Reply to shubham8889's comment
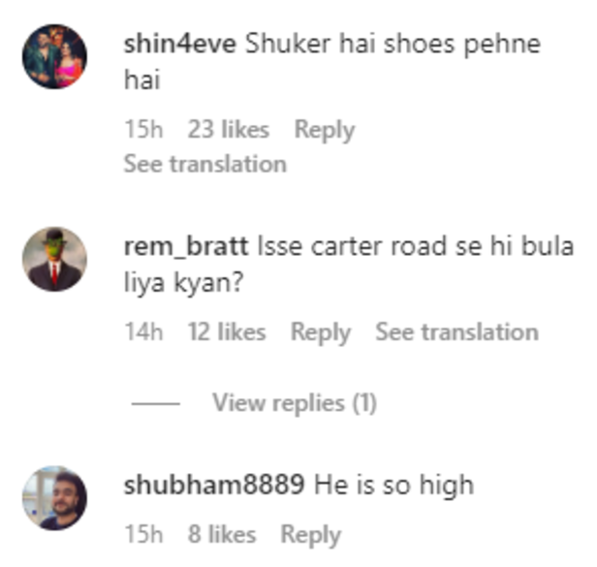This screenshot has height=567, width=597. (311, 535)
